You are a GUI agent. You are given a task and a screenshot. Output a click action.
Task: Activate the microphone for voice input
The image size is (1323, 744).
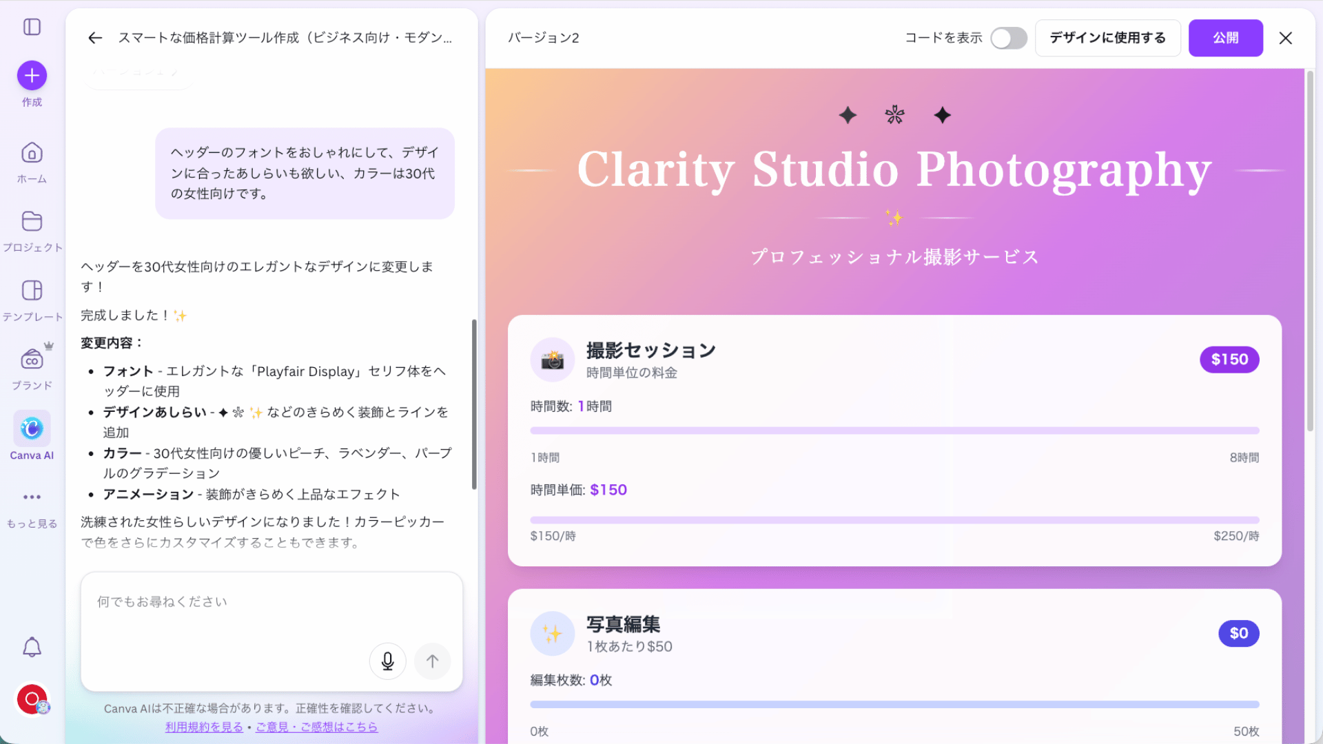click(387, 661)
